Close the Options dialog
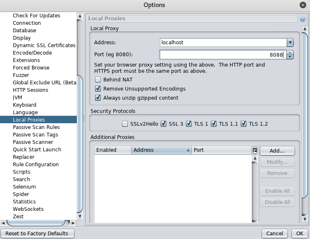Screen dimensions: 310x239 [x=303, y=5]
